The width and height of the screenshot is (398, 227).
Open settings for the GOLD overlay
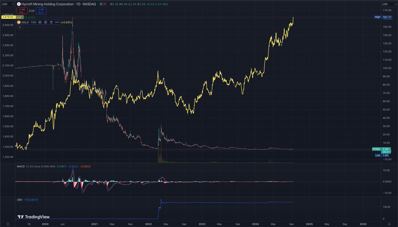[x=45, y=22]
